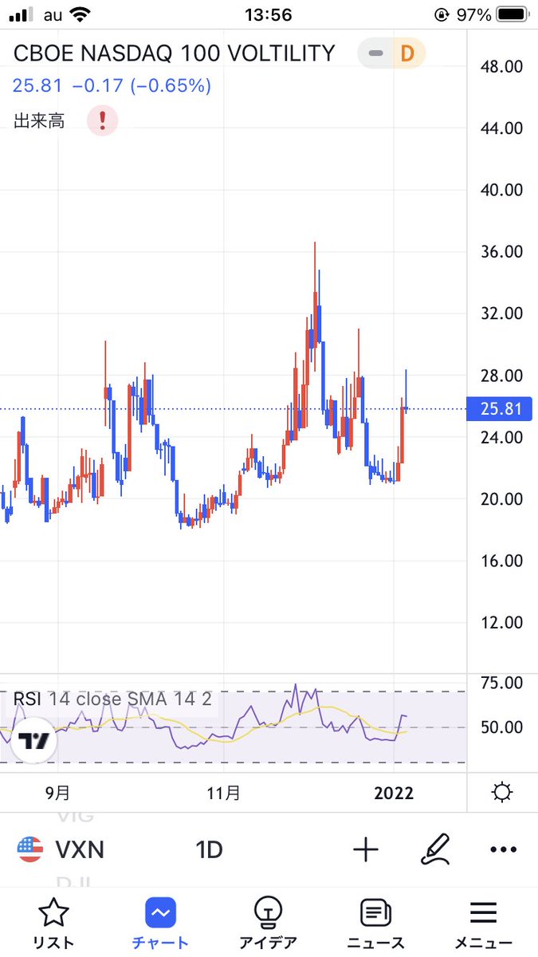Tap the 97% battery percentage text
The height and width of the screenshot is (957, 538).
click(x=473, y=14)
